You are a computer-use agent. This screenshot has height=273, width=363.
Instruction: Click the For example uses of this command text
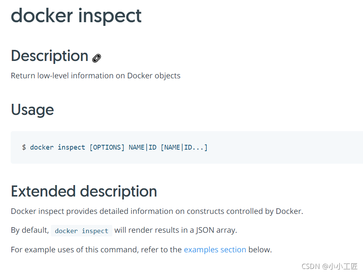[96, 250]
